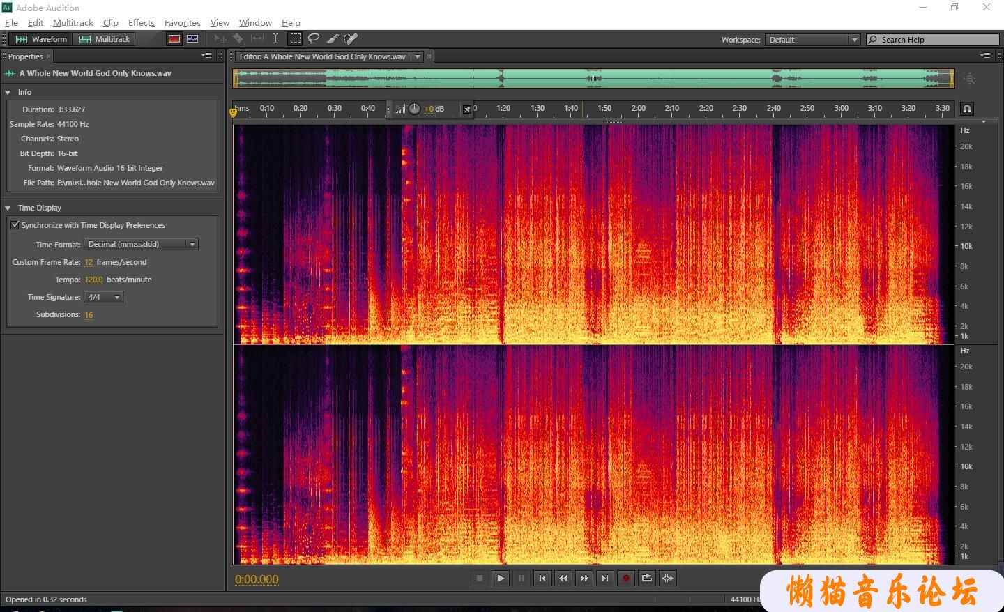The height and width of the screenshot is (612, 1004).
Task: Close the Editor panel tab
Action: 429,56
